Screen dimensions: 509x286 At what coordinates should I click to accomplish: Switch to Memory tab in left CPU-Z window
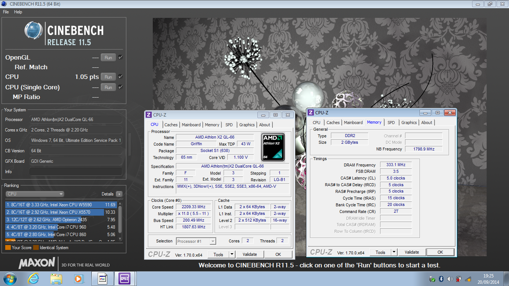[212, 125]
